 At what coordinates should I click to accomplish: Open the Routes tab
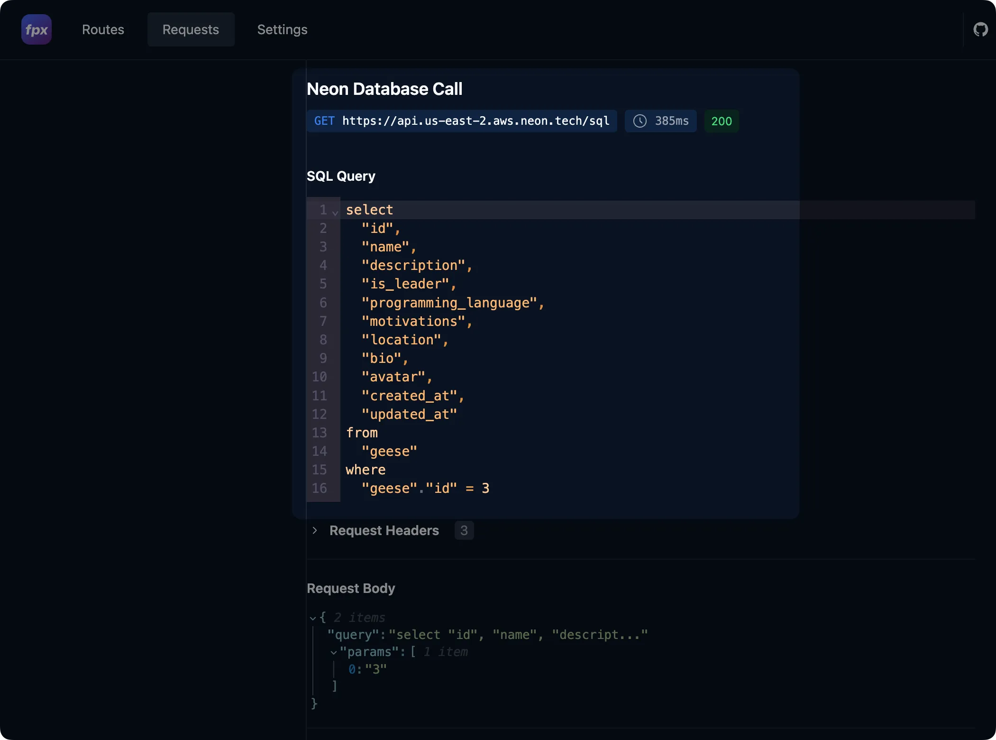tap(103, 29)
